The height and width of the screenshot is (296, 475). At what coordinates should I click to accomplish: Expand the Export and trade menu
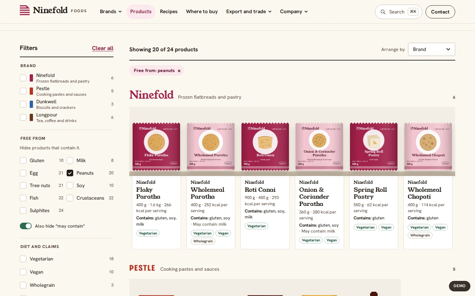(249, 12)
